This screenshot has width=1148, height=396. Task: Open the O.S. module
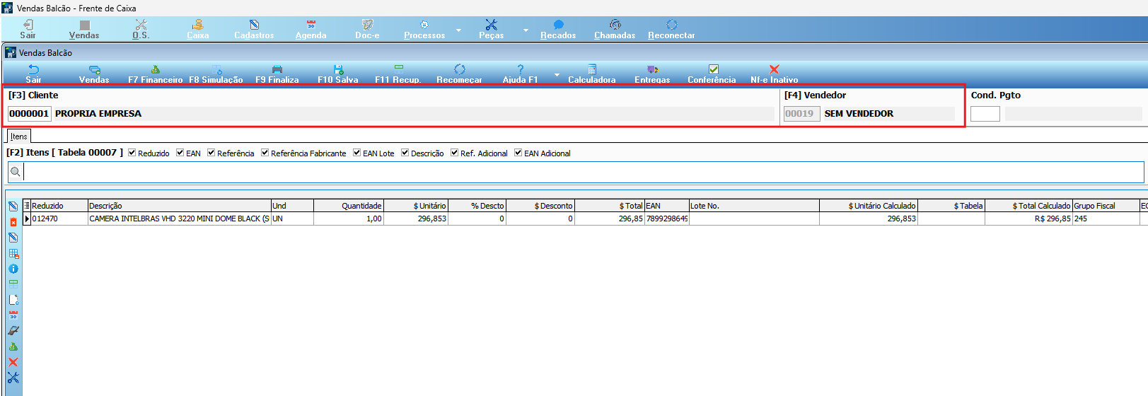click(x=141, y=29)
